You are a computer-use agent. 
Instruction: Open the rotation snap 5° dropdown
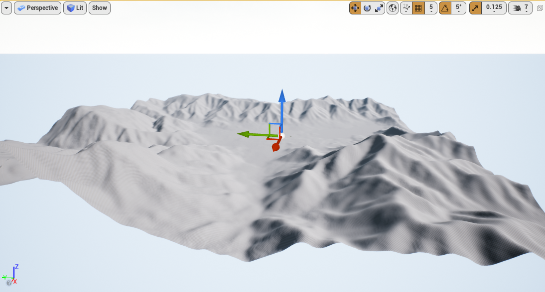tap(459, 7)
